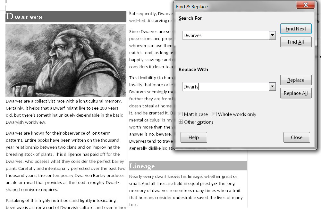This screenshot has height=209, width=321.
Task: Expand Other options with plus icon
Action: point(181,122)
